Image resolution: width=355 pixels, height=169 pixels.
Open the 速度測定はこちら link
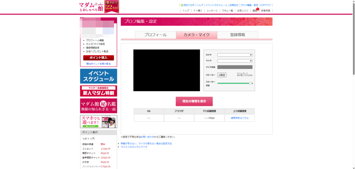tap(240, 118)
